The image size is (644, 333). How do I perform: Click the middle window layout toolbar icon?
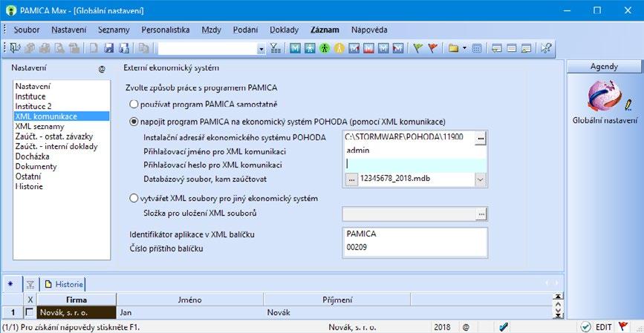point(512,48)
